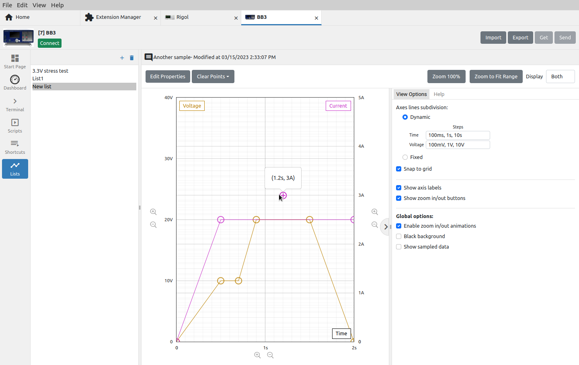Image resolution: width=579 pixels, height=365 pixels.
Task: Zoom out the current axis magnifier
Action: point(375,224)
